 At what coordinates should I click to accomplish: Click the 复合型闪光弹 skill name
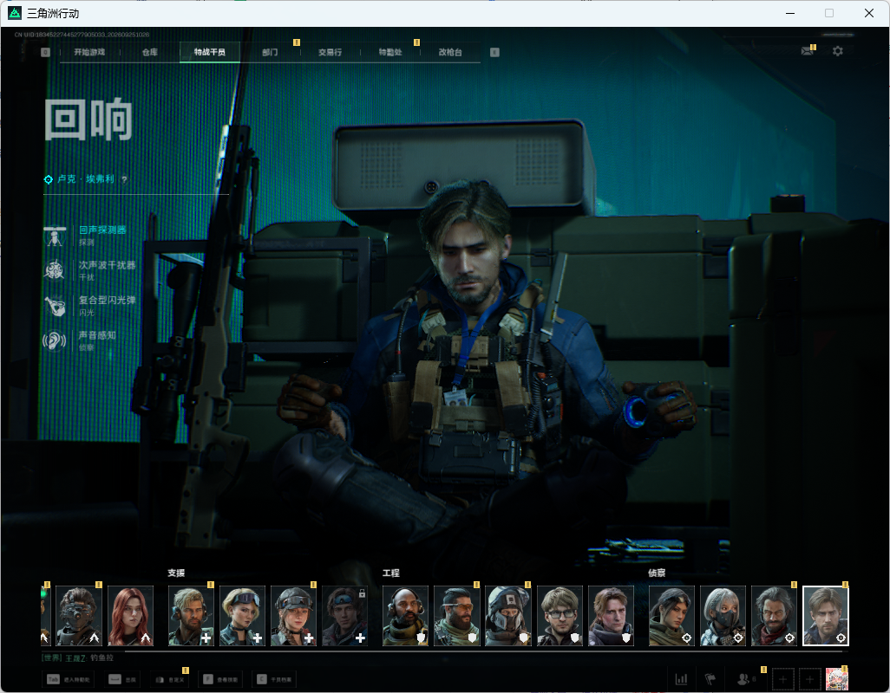[107, 301]
